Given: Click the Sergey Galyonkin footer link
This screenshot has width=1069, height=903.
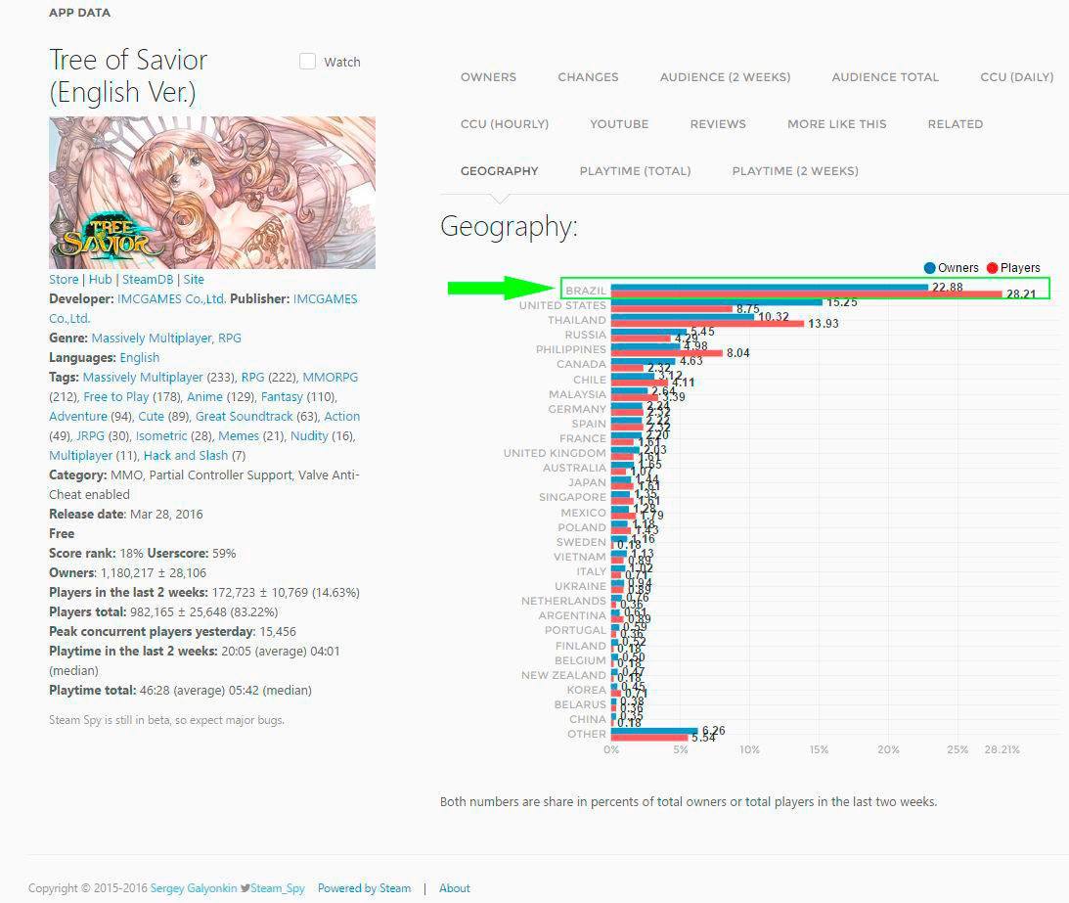Looking at the screenshot, I should click(194, 888).
